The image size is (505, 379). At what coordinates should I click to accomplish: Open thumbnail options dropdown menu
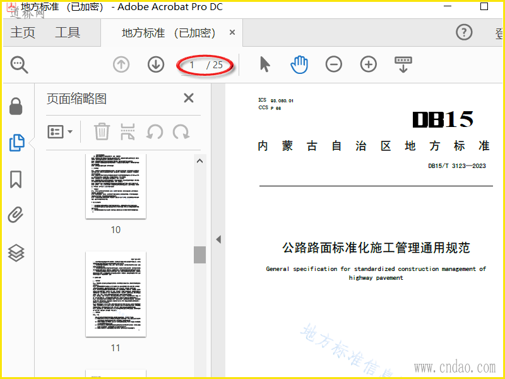60,132
